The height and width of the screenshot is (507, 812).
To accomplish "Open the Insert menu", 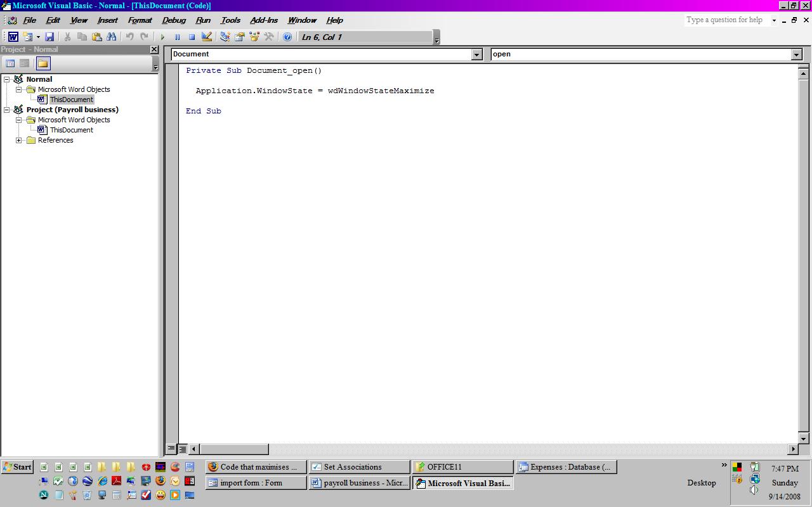I will click(107, 20).
